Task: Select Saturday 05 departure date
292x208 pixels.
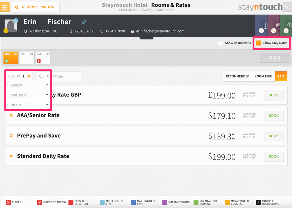Action: [x=43, y=58]
